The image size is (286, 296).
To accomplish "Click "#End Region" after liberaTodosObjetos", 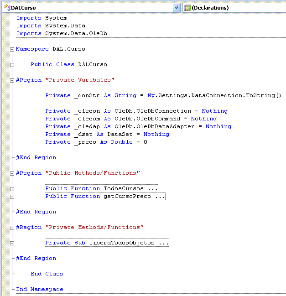I will tap(36, 258).
